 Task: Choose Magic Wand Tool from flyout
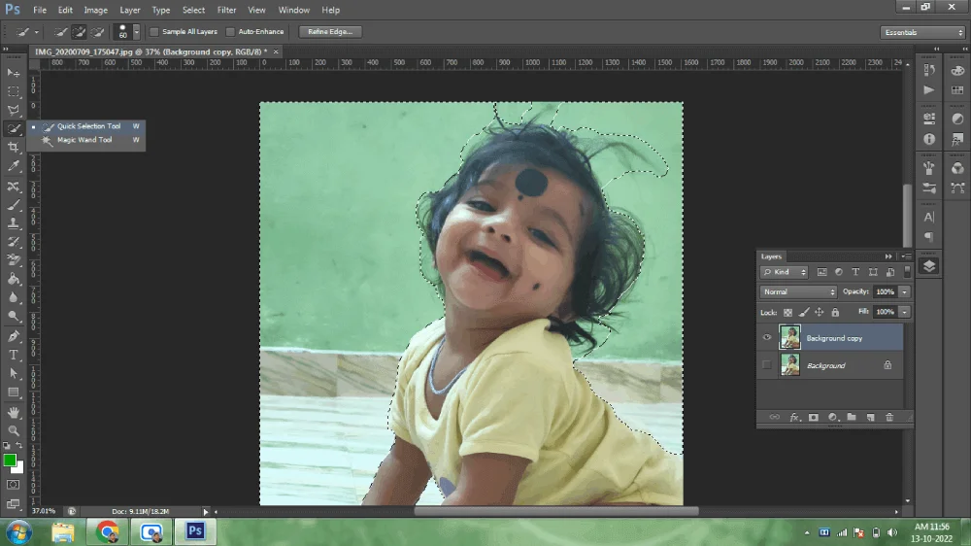point(86,140)
